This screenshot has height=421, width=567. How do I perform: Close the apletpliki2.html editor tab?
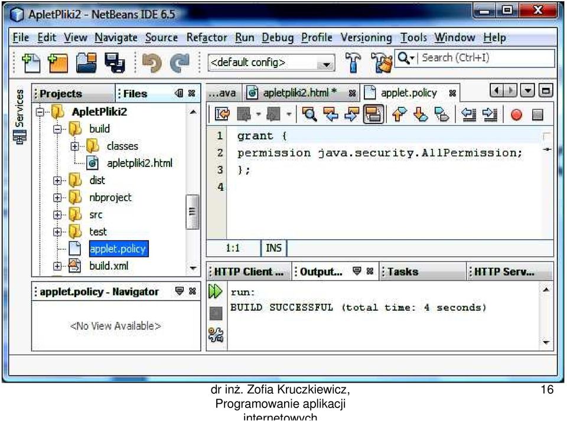pos(352,94)
